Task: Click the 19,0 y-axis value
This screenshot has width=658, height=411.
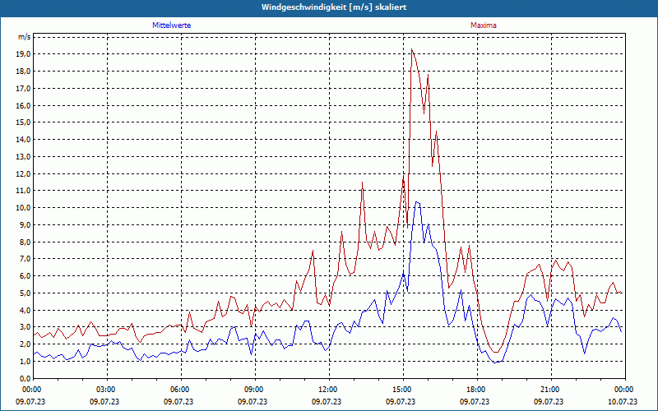Action: [23, 54]
